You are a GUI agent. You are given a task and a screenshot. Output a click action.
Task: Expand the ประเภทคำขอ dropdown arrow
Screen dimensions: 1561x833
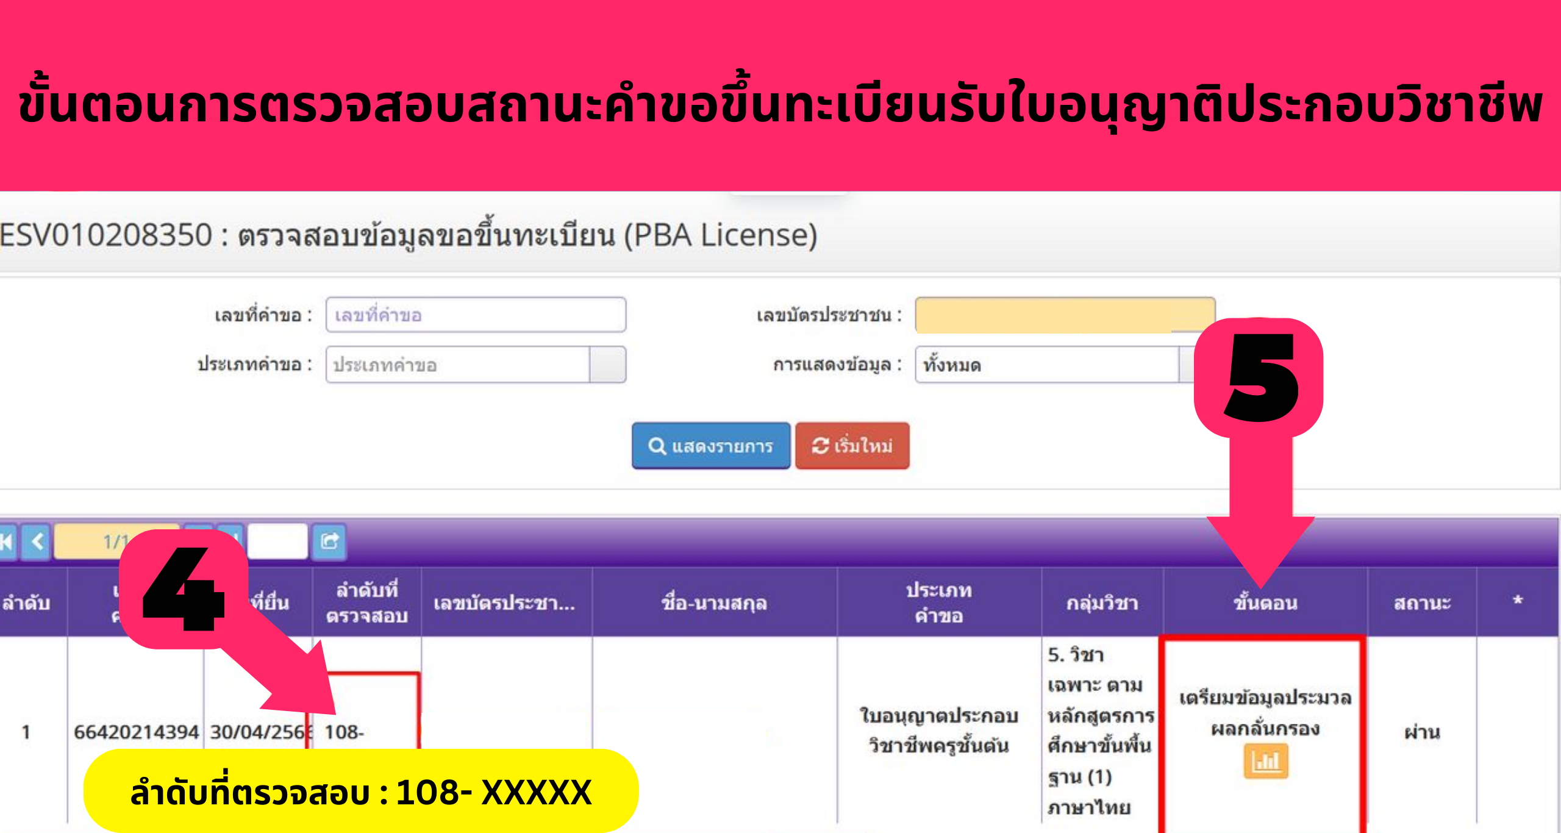tap(608, 365)
